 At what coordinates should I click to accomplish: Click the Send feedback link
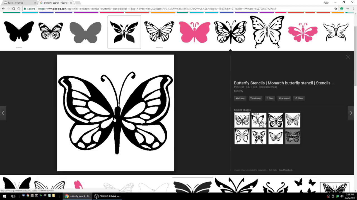[286, 170]
